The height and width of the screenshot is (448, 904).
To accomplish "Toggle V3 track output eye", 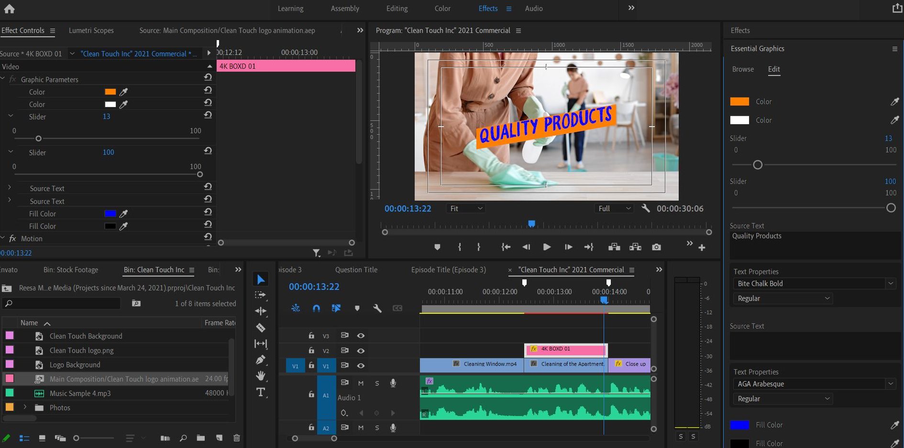I will click(361, 336).
